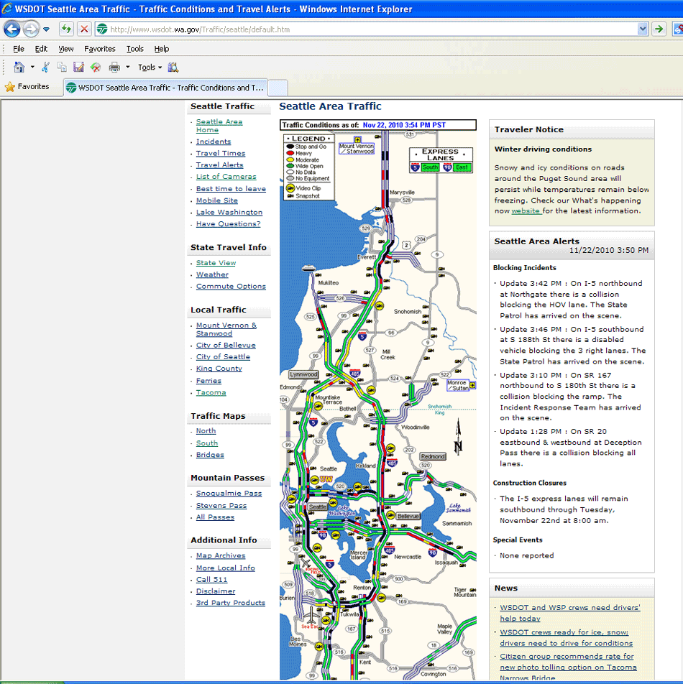
Task: Open the Favorites star button
Action: 27,87
